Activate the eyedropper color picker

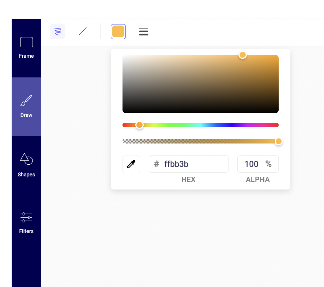[131, 164]
